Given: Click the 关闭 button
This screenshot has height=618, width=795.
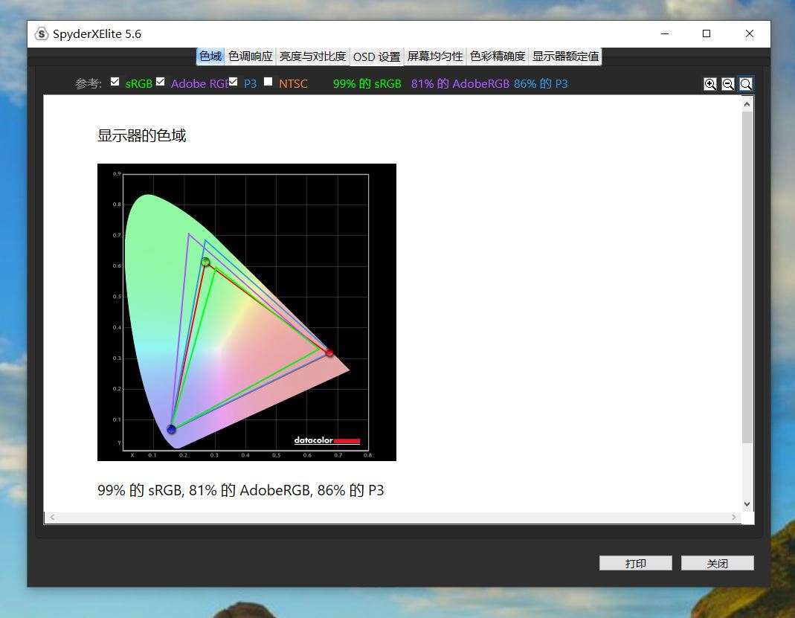Looking at the screenshot, I should coord(718,563).
